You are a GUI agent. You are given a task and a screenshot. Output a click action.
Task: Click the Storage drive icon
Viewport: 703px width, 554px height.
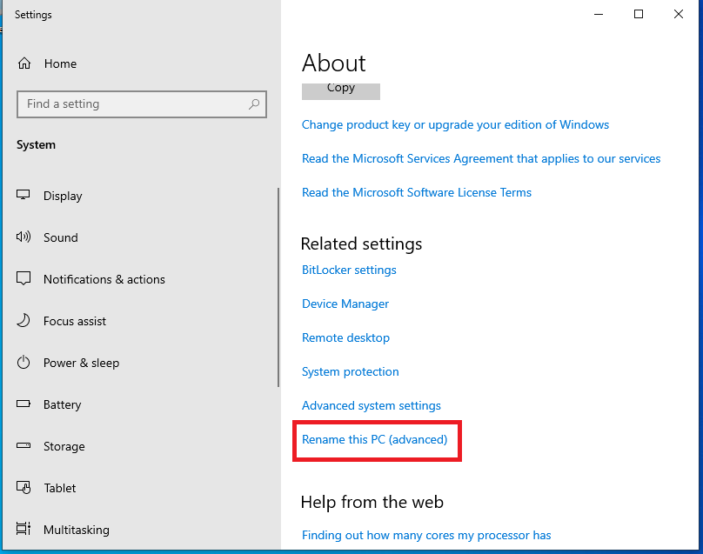(x=24, y=446)
